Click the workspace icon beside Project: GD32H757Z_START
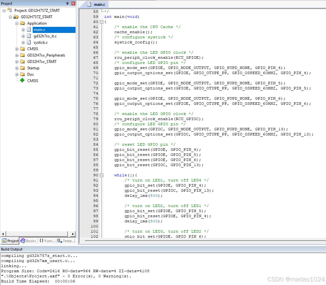The image size is (326, 285). point(10,10)
